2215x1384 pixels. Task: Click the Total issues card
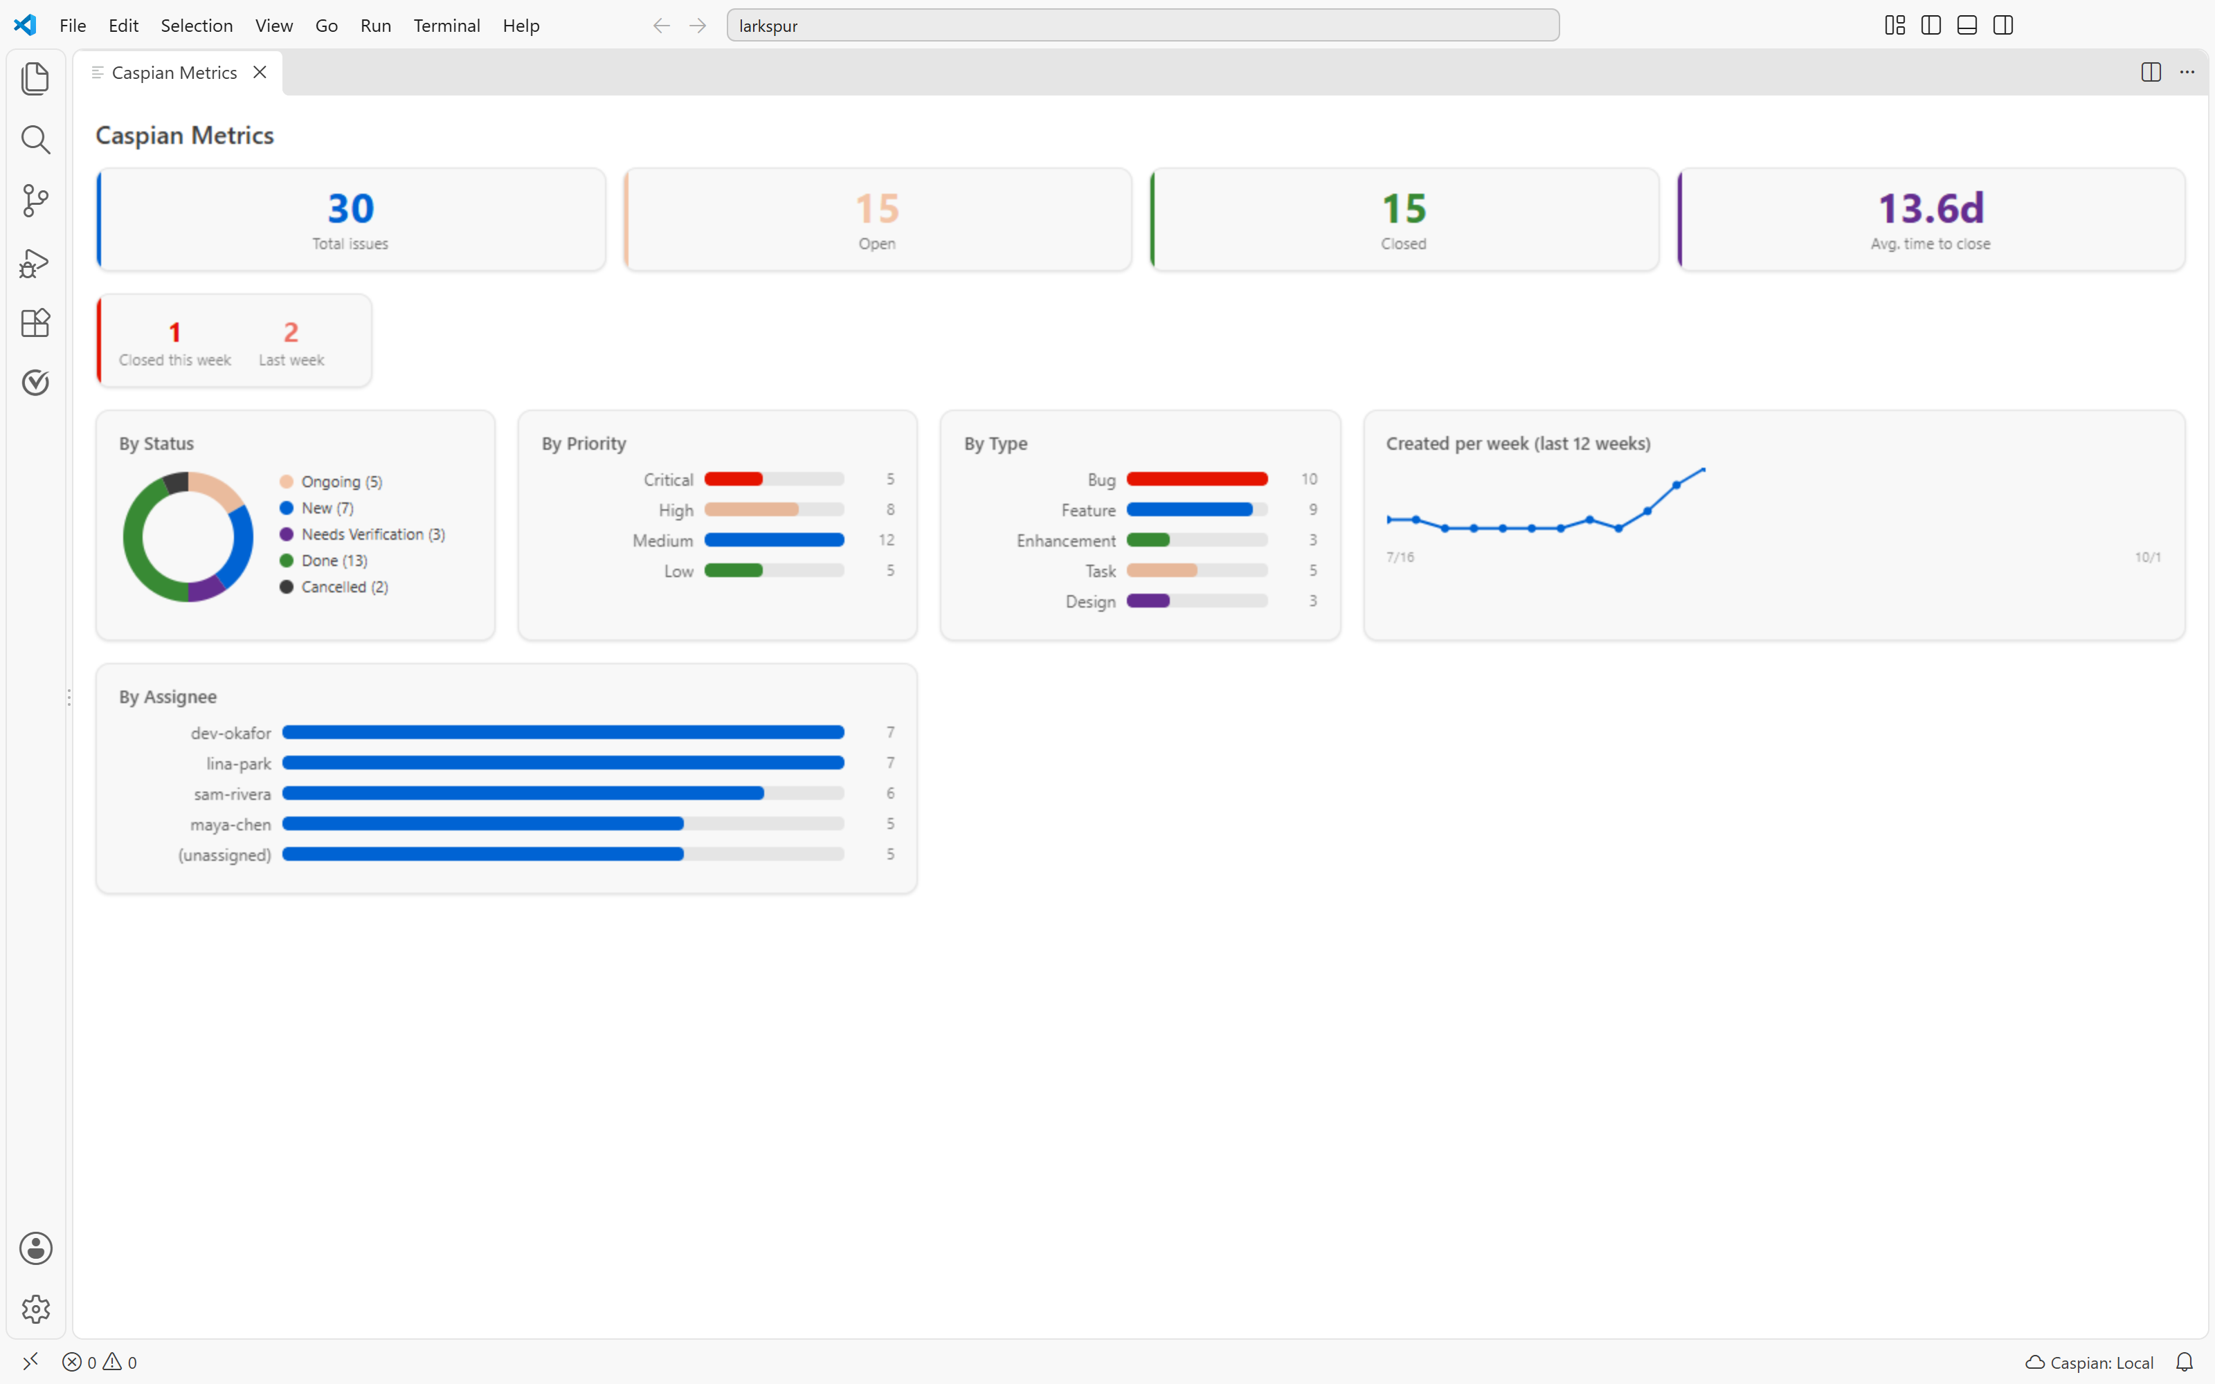[350, 219]
